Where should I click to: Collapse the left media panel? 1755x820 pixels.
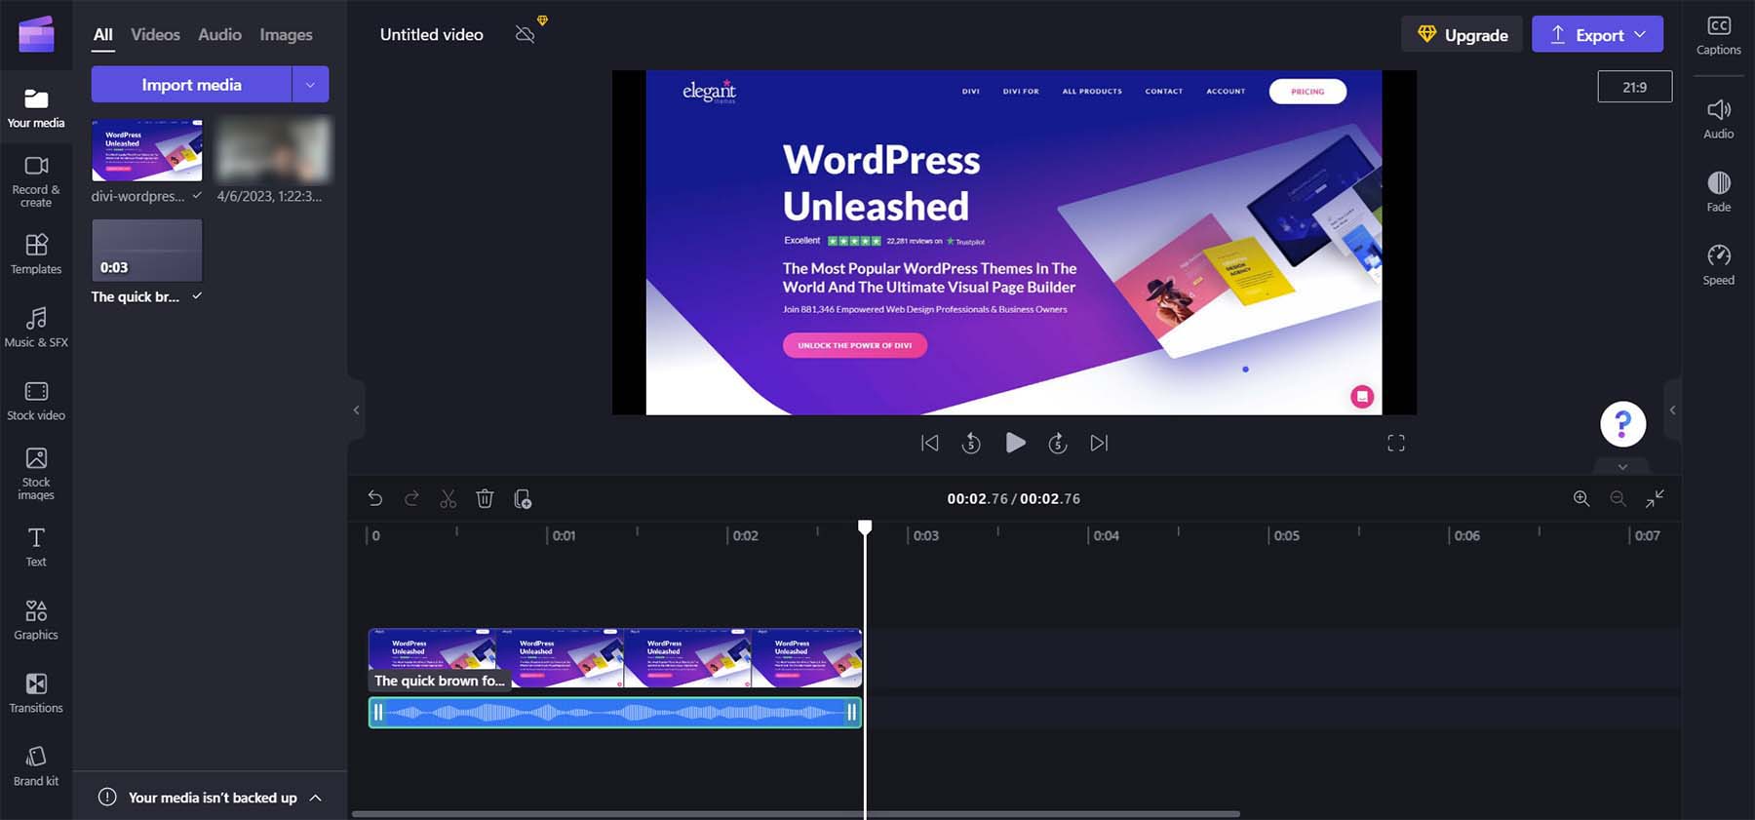click(x=356, y=410)
